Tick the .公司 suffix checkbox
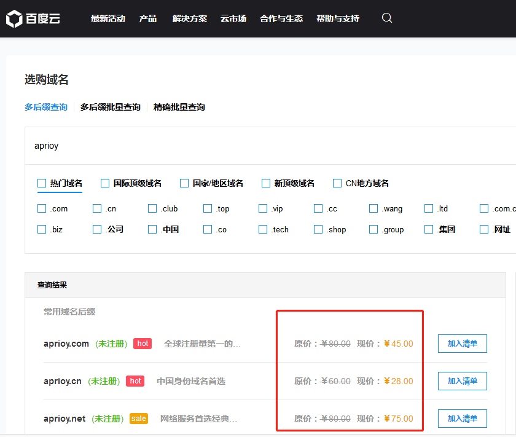516x437 pixels. point(97,229)
